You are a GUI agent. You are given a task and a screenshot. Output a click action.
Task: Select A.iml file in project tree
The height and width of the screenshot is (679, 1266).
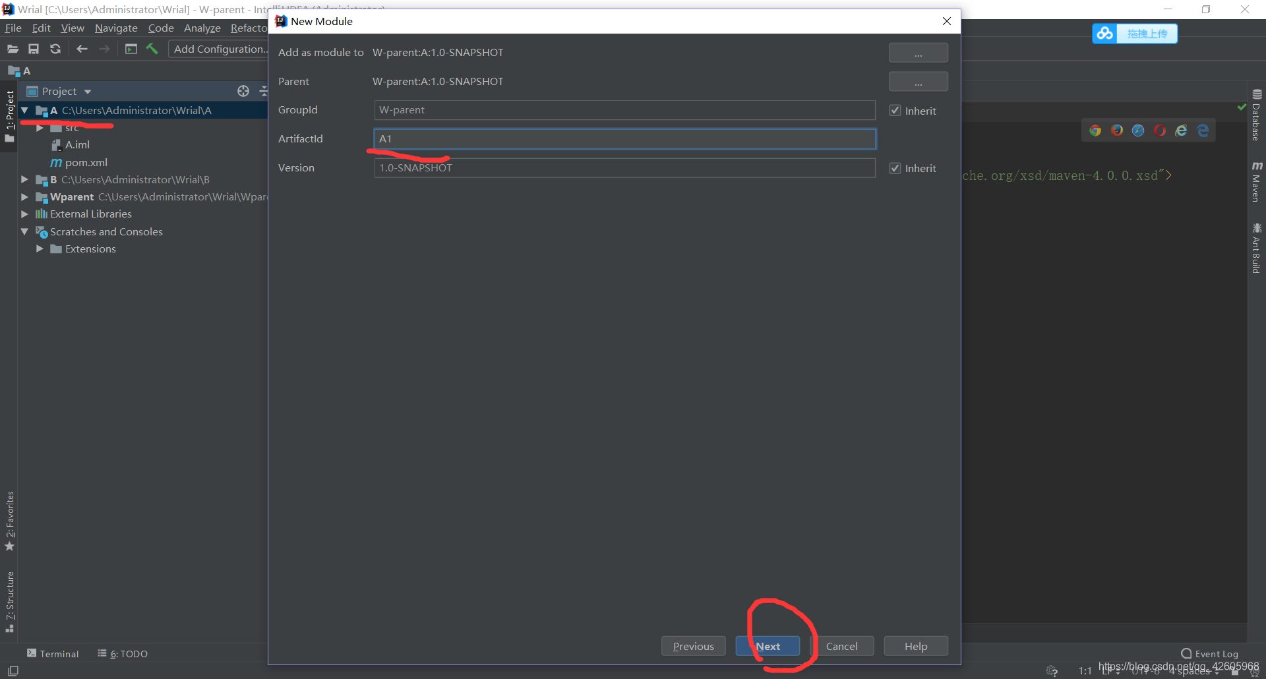point(71,144)
